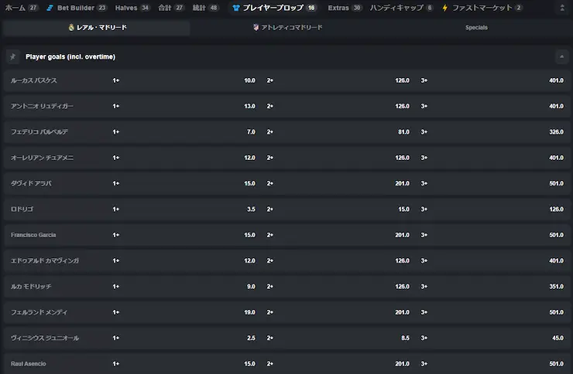This screenshot has width=573, height=374.
Task: Select the プレイヤープロップ tab
Action: click(274, 8)
